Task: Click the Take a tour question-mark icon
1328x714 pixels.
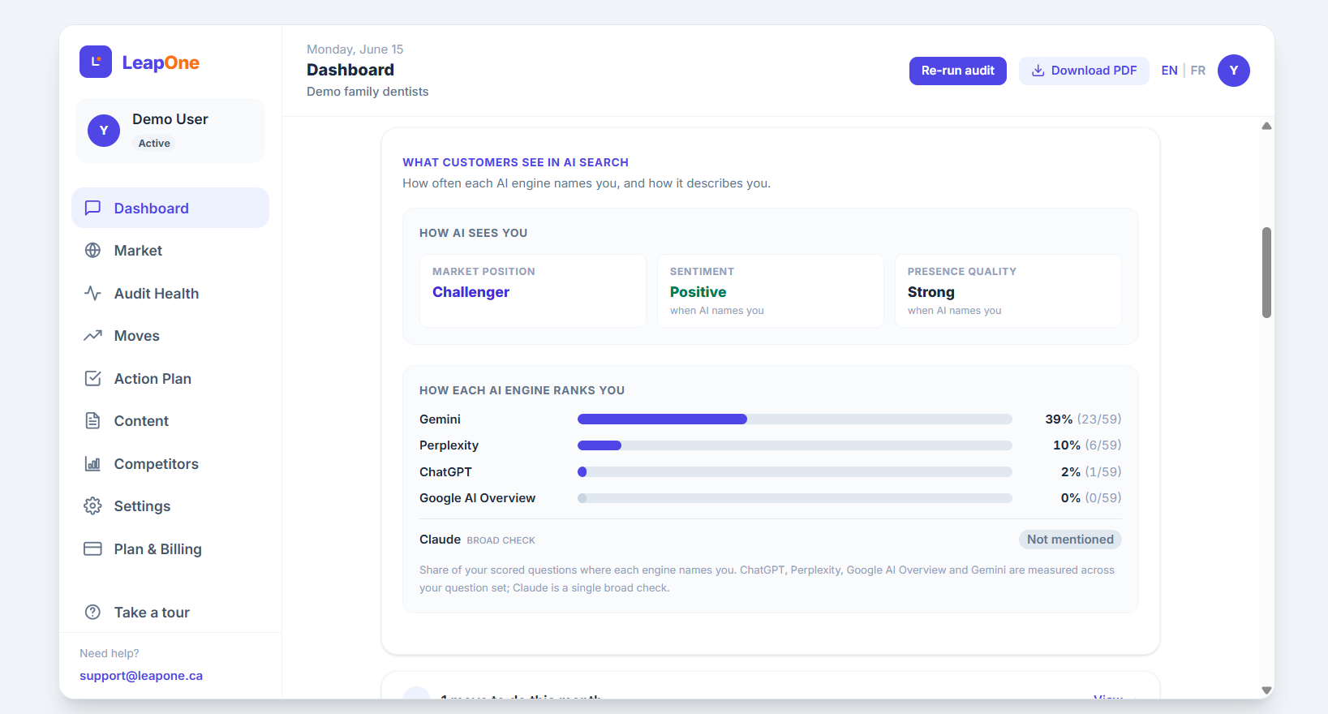Action: (x=93, y=612)
